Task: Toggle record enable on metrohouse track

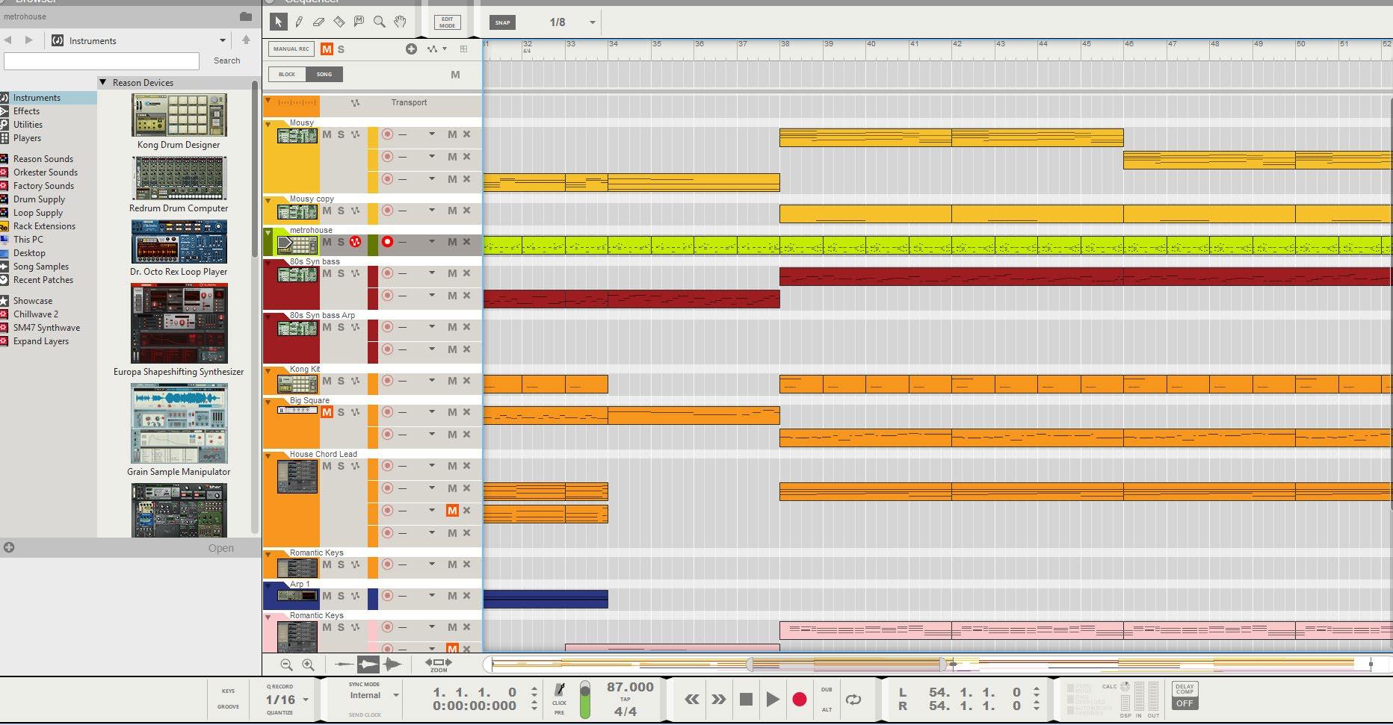Action: click(387, 242)
